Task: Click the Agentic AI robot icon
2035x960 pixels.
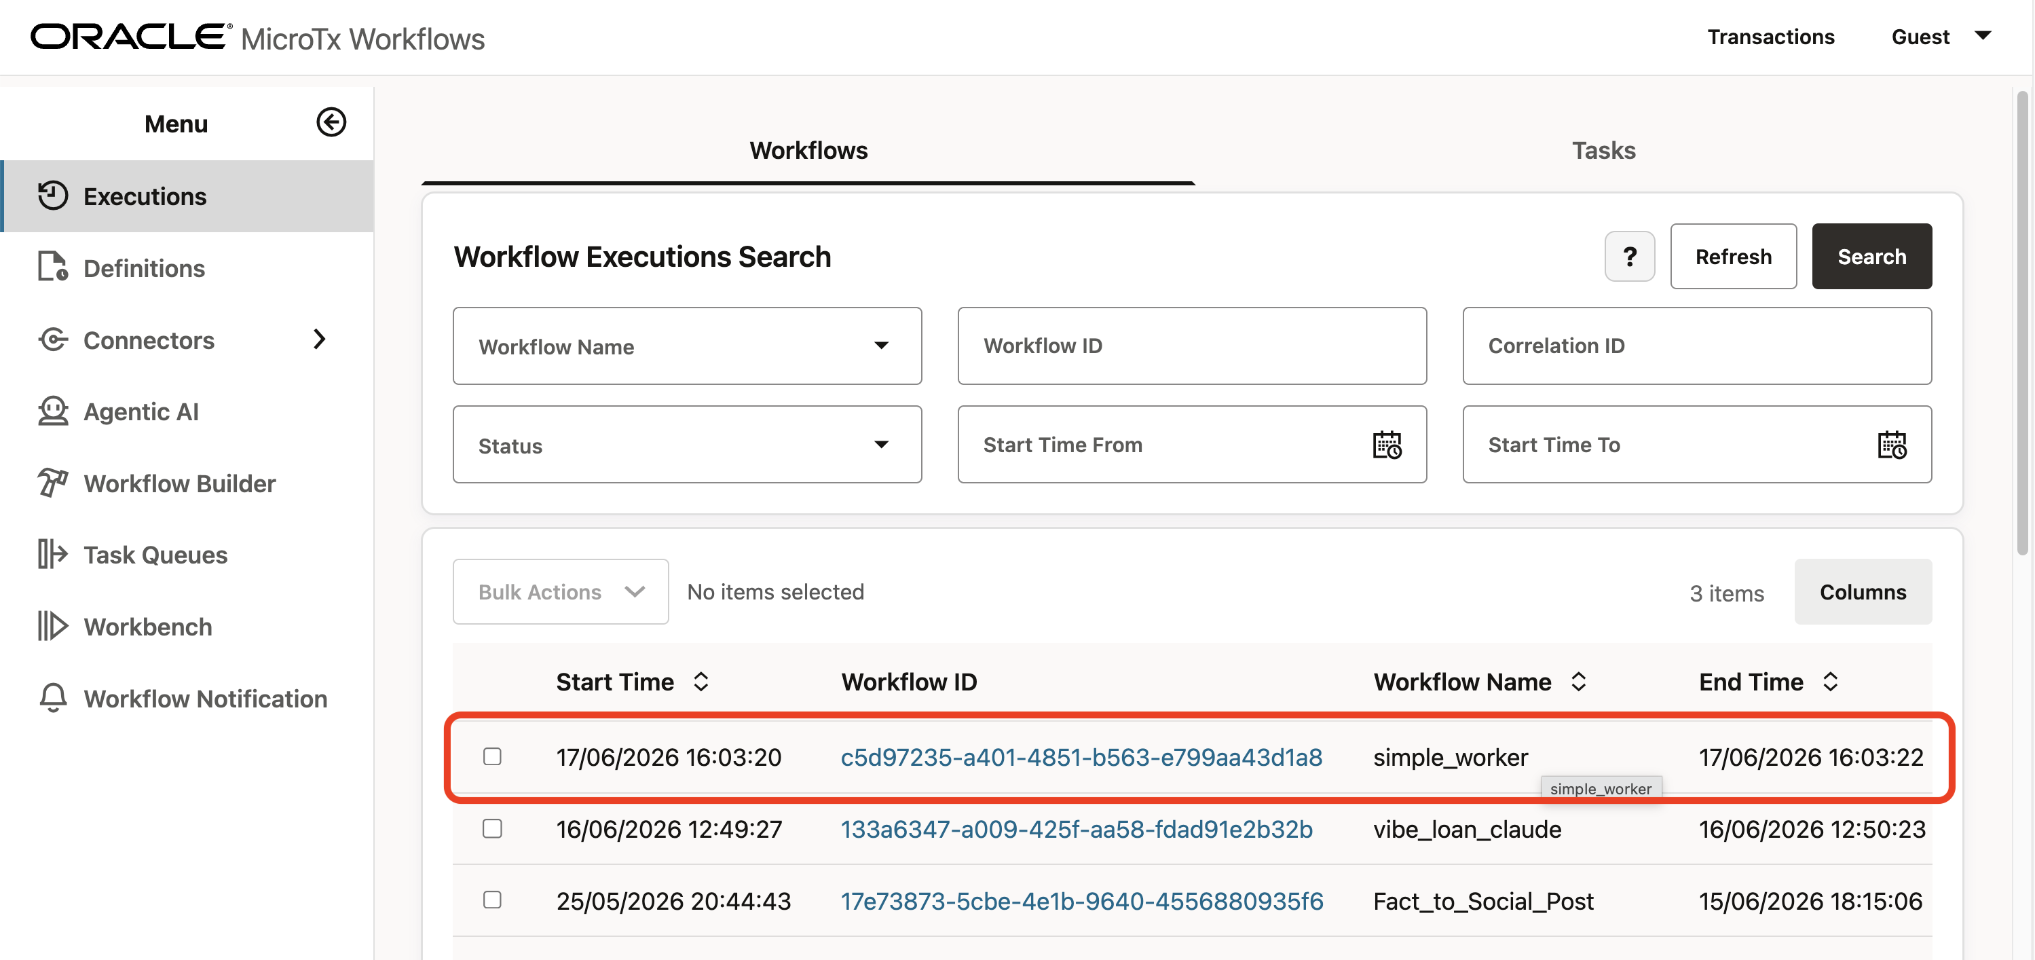Action: click(53, 411)
